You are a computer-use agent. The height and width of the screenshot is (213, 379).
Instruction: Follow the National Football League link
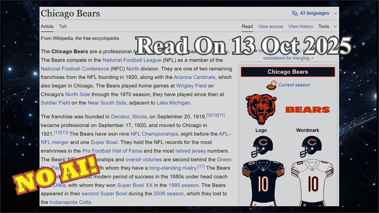point(132,60)
